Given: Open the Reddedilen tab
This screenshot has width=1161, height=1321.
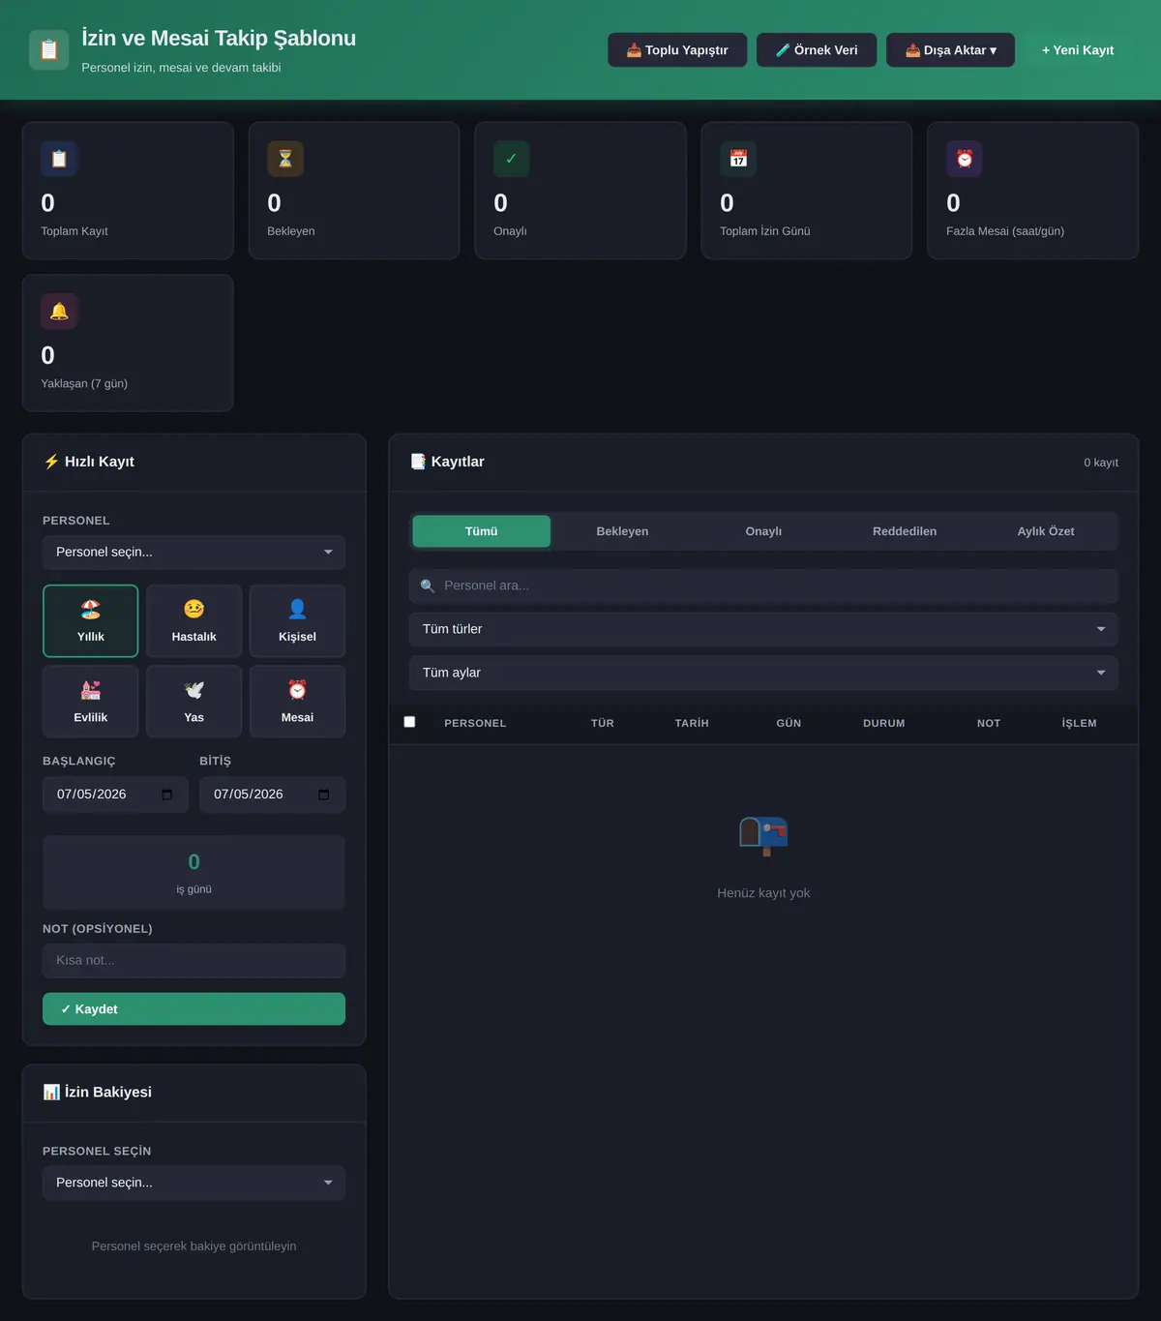Looking at the screenshot, I should (x=905, y=531).
